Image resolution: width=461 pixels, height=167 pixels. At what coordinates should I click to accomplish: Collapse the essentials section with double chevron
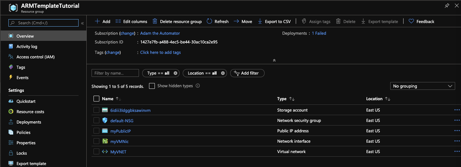click(x=274, y=60)
